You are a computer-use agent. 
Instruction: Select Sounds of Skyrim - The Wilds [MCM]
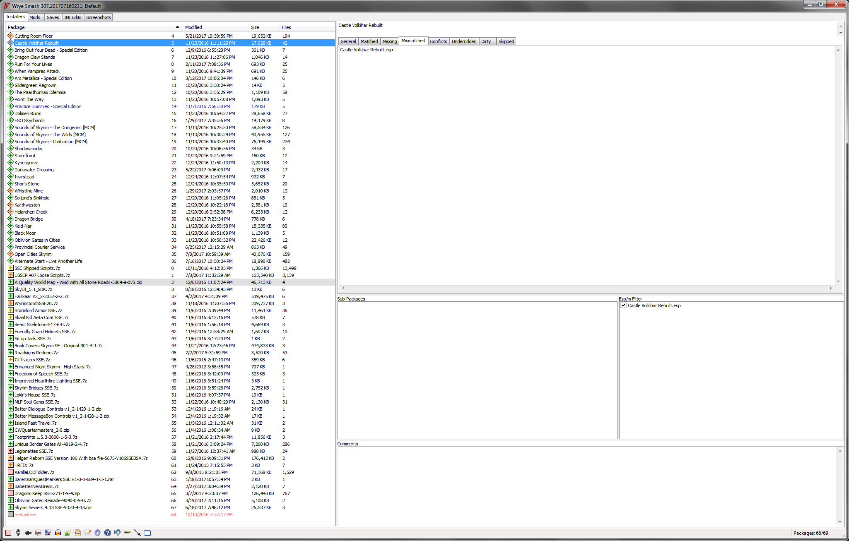171,135
